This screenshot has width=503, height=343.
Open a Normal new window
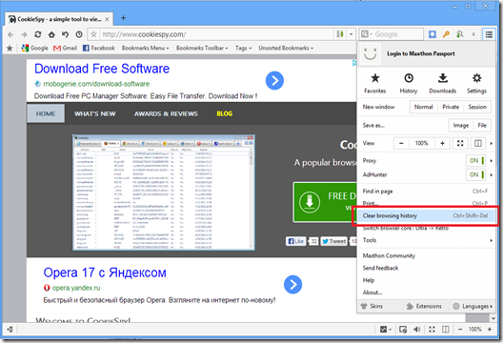point(423,107)
